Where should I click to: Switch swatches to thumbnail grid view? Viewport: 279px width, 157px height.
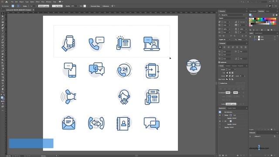point(276,15)
